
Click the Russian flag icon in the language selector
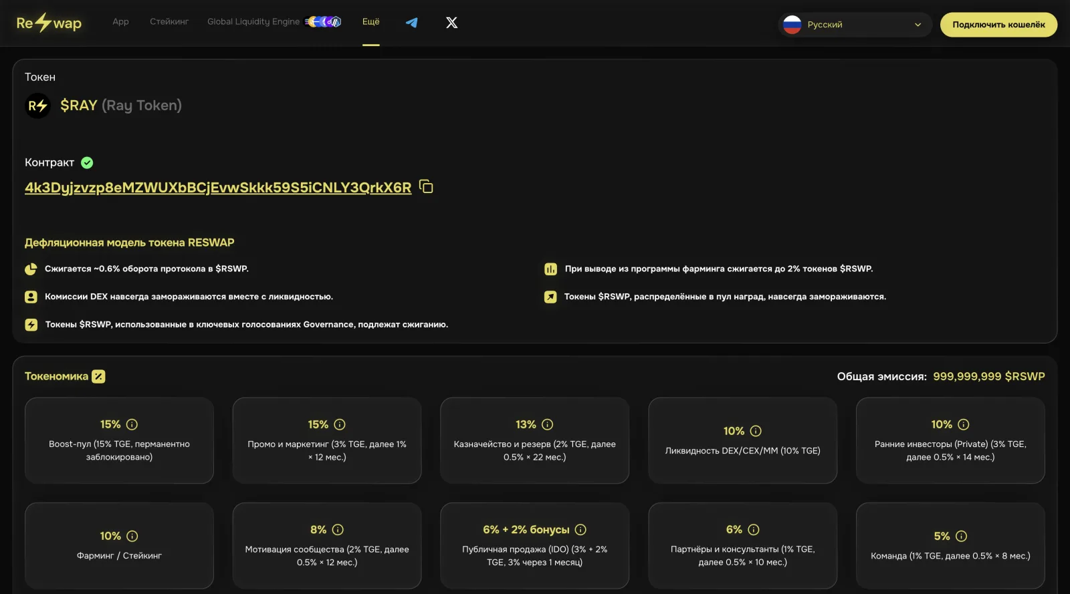[792, 25]
